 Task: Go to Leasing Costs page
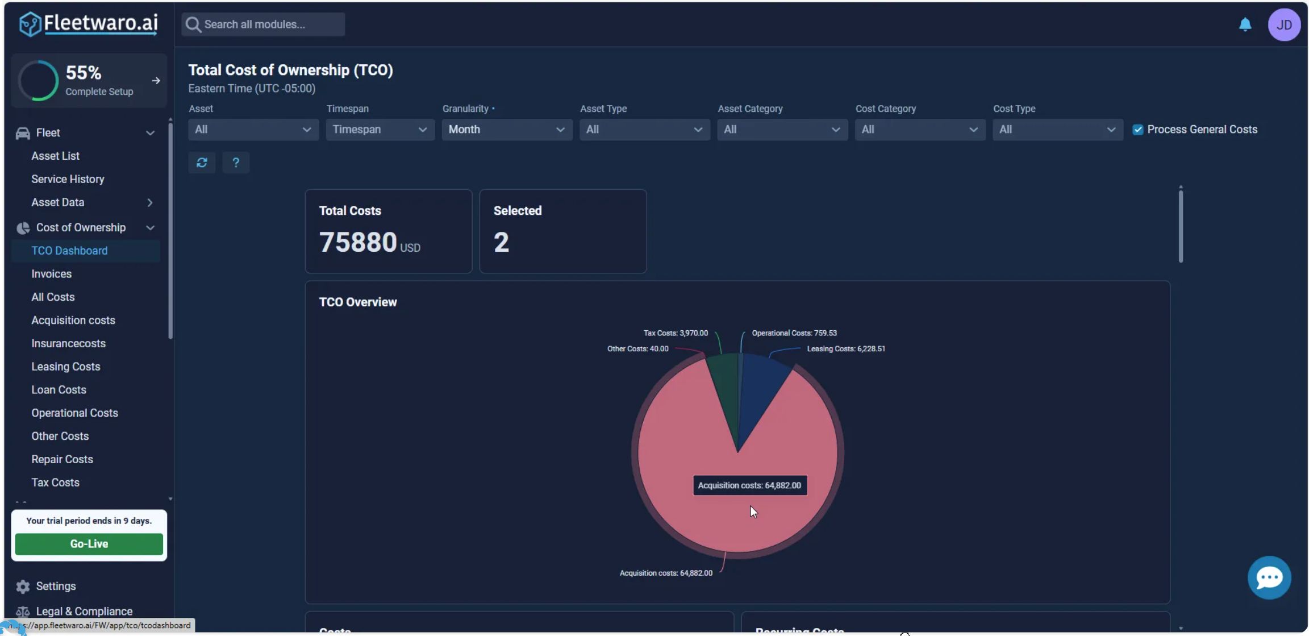(x=65, y=367)
